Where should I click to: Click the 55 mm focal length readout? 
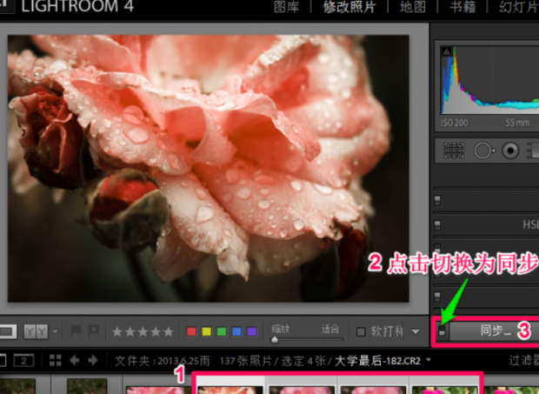517,123
